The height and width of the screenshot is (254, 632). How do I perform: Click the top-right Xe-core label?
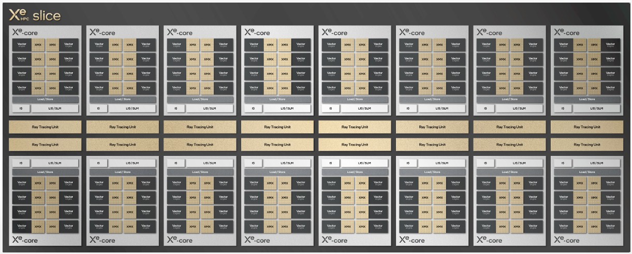567,33
